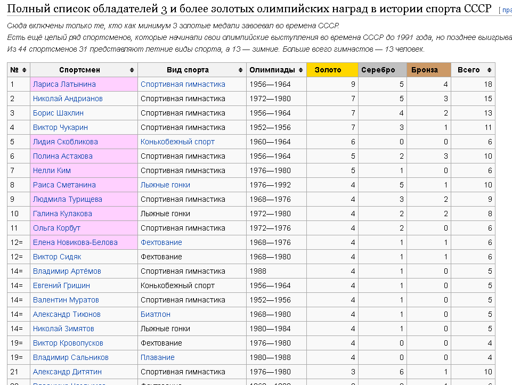Select years 1980—1988 in Сальников row
Viewport: 512px width, 385px height.
tap(270, 357)
